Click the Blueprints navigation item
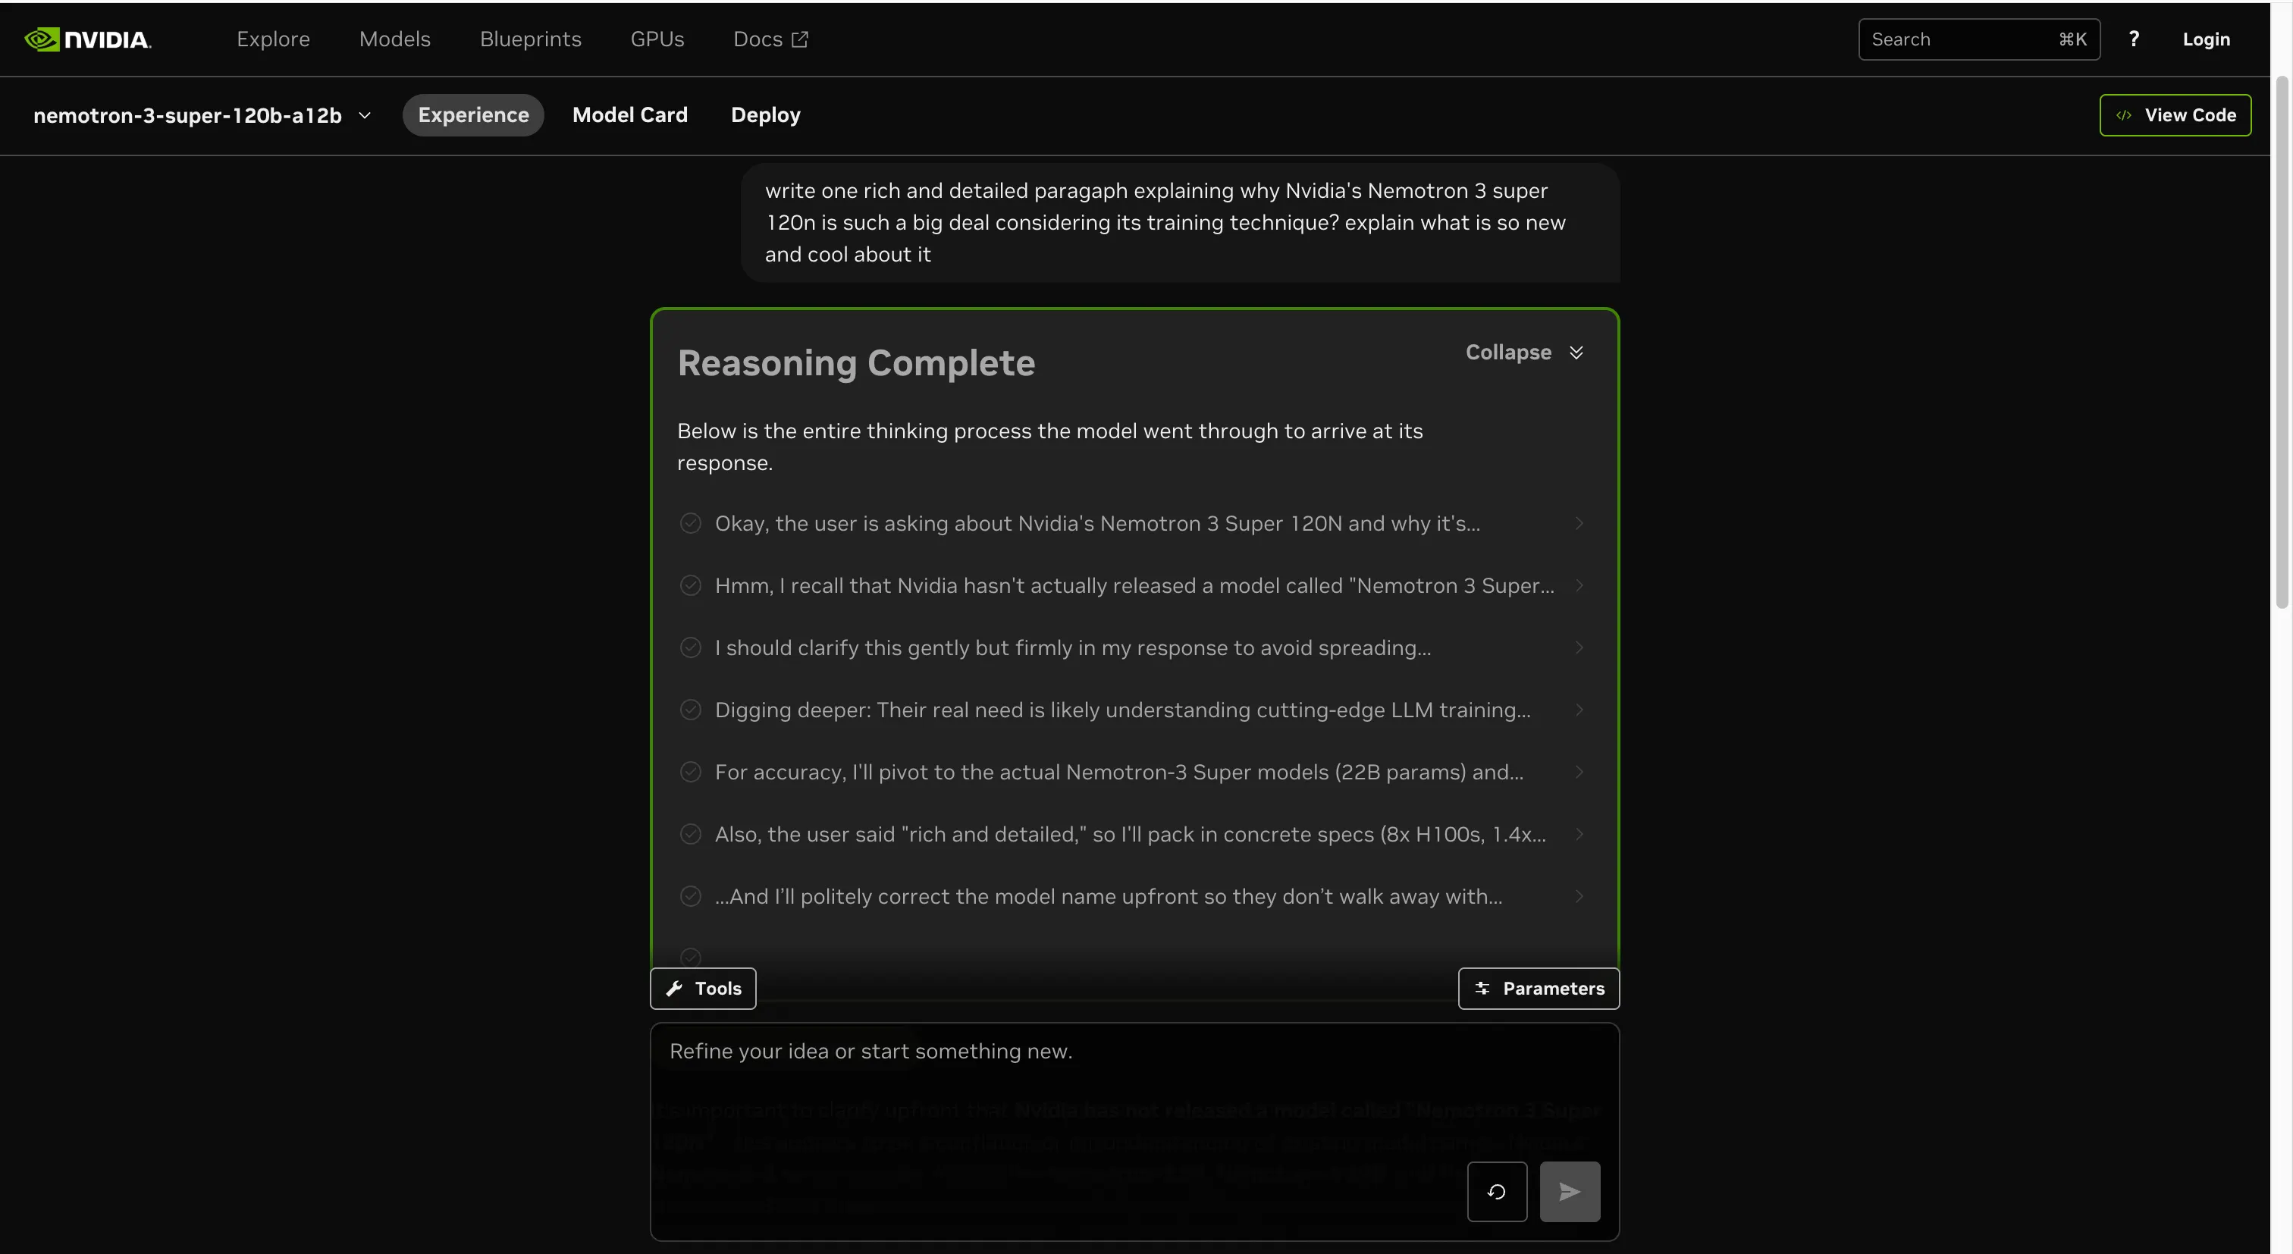 coord(531,38)
